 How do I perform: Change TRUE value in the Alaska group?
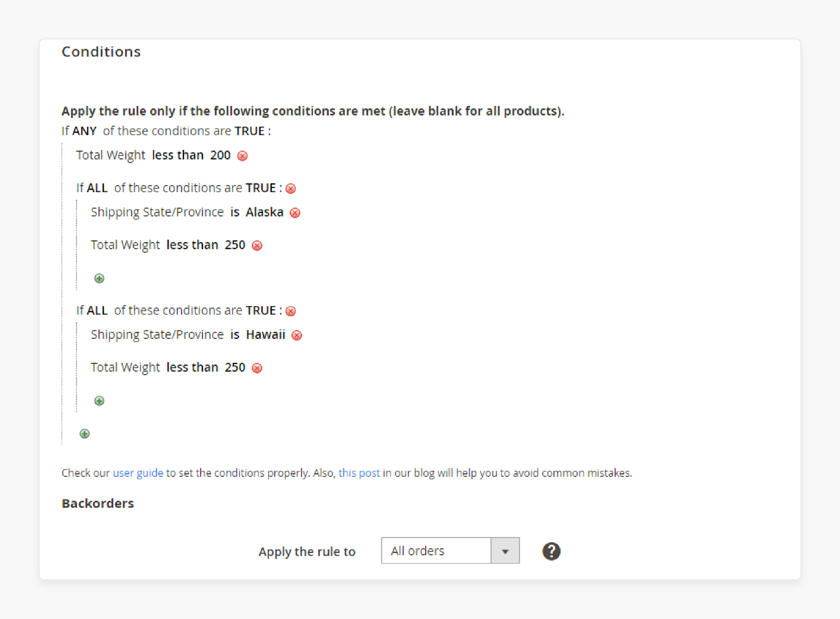point(261,188)
